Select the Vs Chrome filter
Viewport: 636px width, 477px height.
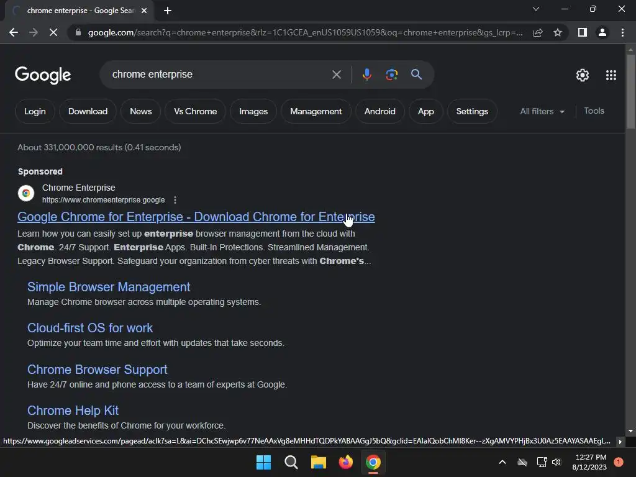tap(195, 111)
